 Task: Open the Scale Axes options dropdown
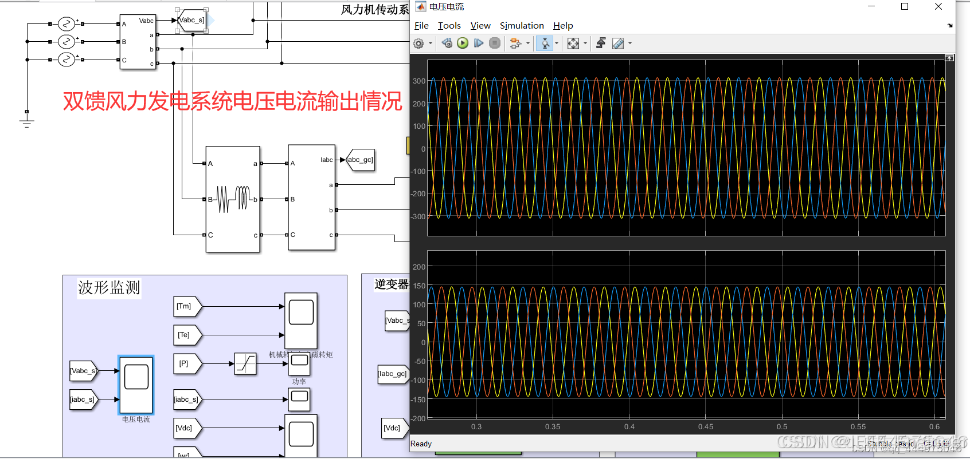[585, 43]
